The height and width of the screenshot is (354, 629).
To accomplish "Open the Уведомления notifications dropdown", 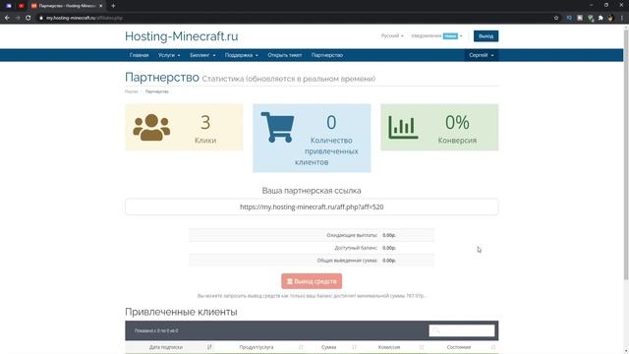I will (436, 35).
